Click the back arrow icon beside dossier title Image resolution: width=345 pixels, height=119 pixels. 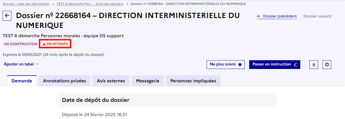[7, 16]
